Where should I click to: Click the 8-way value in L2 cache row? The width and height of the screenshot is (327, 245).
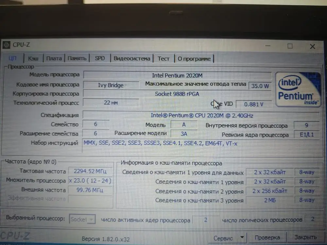(307, 191)
